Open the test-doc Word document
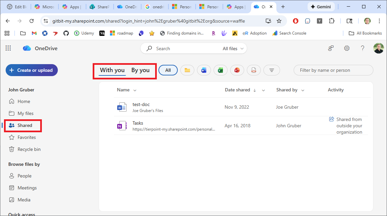 [141, 104]
